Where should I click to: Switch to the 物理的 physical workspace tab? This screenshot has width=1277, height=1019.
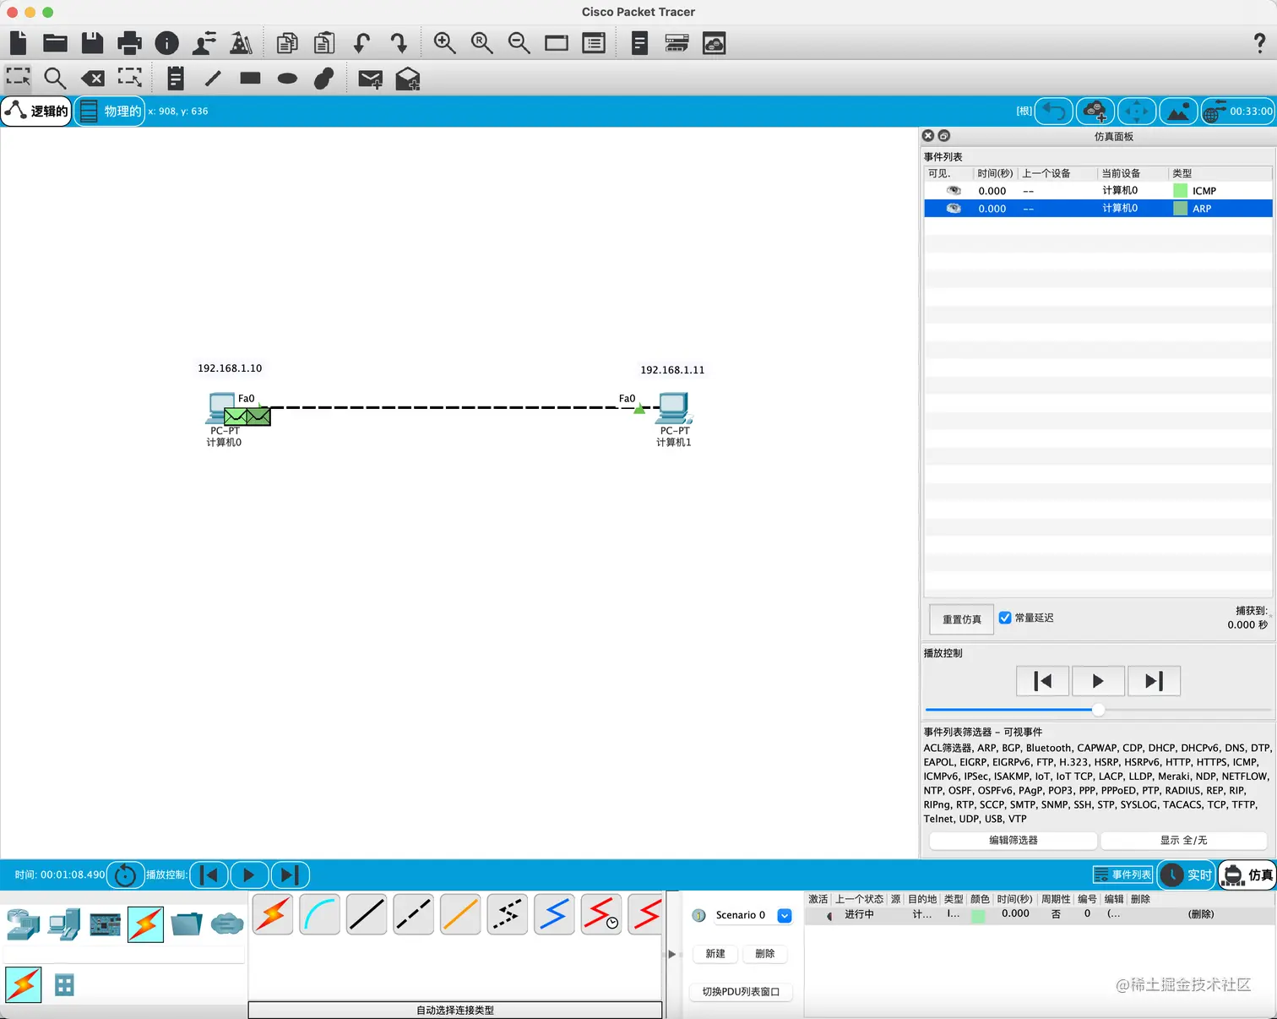coord(110,112)
